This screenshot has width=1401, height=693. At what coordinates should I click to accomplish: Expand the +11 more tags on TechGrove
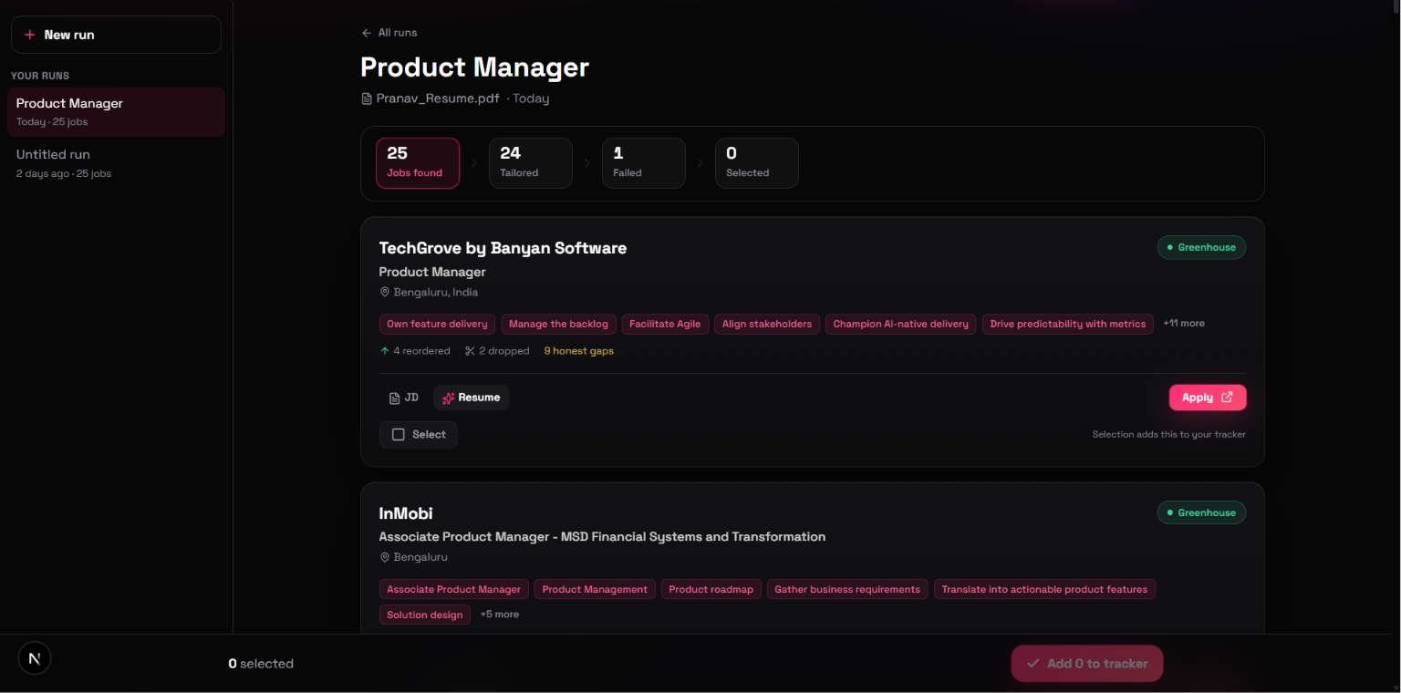[x=1184, y=324]
